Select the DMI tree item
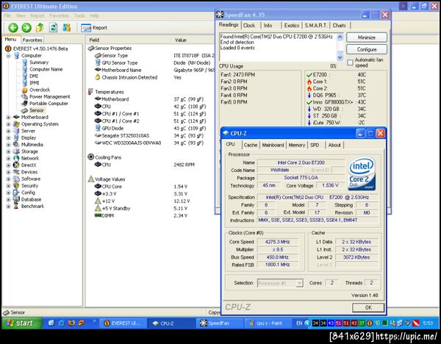Screen dimensions: 441x344 pos(34,76)
